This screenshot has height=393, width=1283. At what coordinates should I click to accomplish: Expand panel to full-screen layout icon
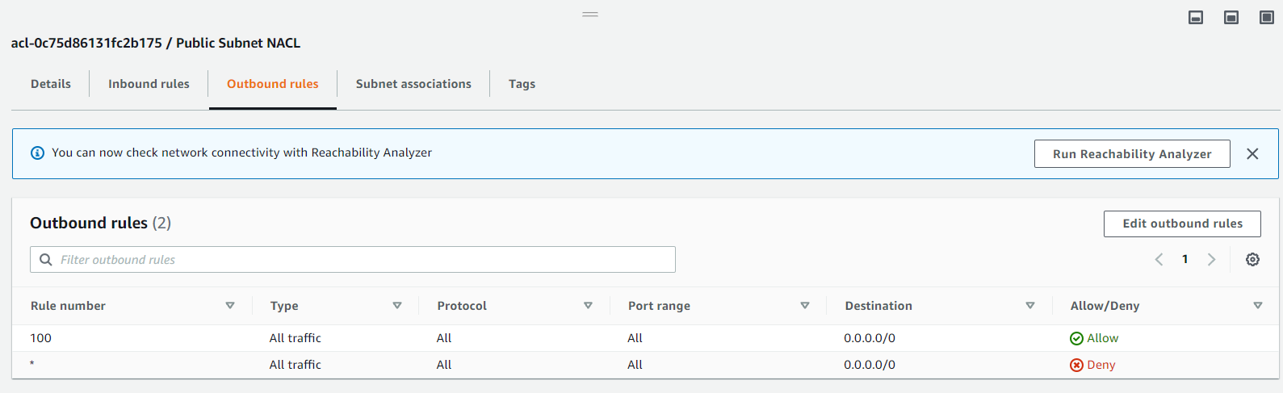coord(1266,18)
